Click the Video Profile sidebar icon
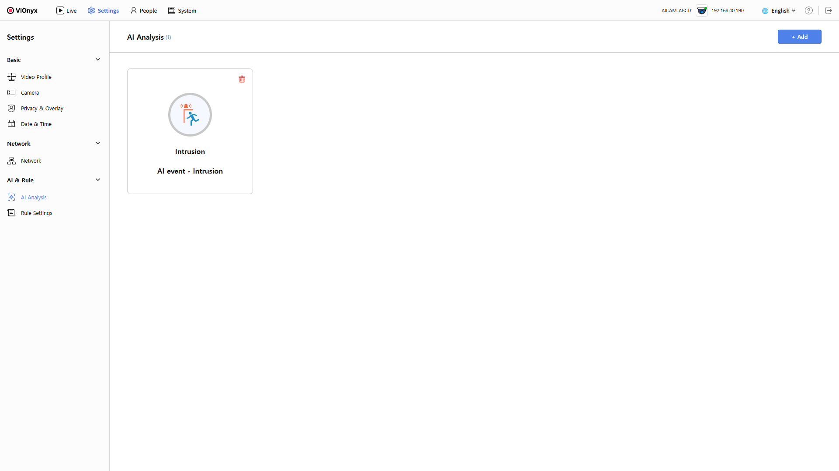 12,77
